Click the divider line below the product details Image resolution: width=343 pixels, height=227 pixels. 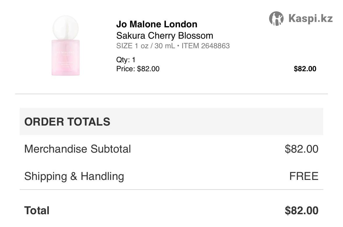click(x=171, y=94)
